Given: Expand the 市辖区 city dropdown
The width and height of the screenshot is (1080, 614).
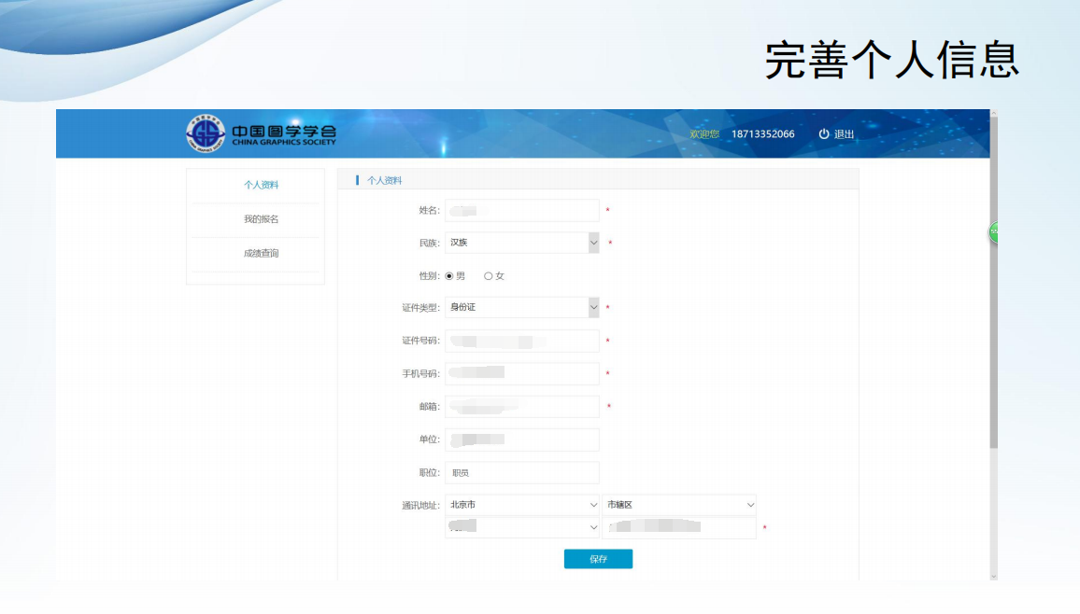Looking at the screenshot, I should [679, 505].
